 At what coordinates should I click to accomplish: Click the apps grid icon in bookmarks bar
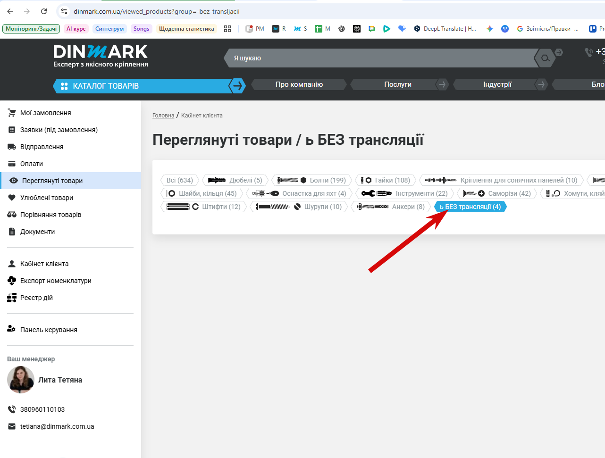click(x=227, y=29)
